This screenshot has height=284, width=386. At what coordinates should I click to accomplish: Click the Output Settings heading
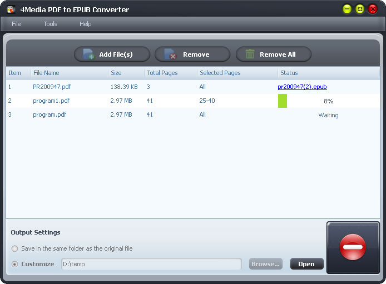(36, 232)
